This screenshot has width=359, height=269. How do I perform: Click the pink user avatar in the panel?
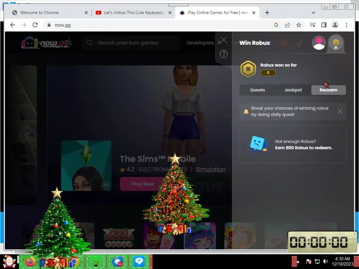319,43
